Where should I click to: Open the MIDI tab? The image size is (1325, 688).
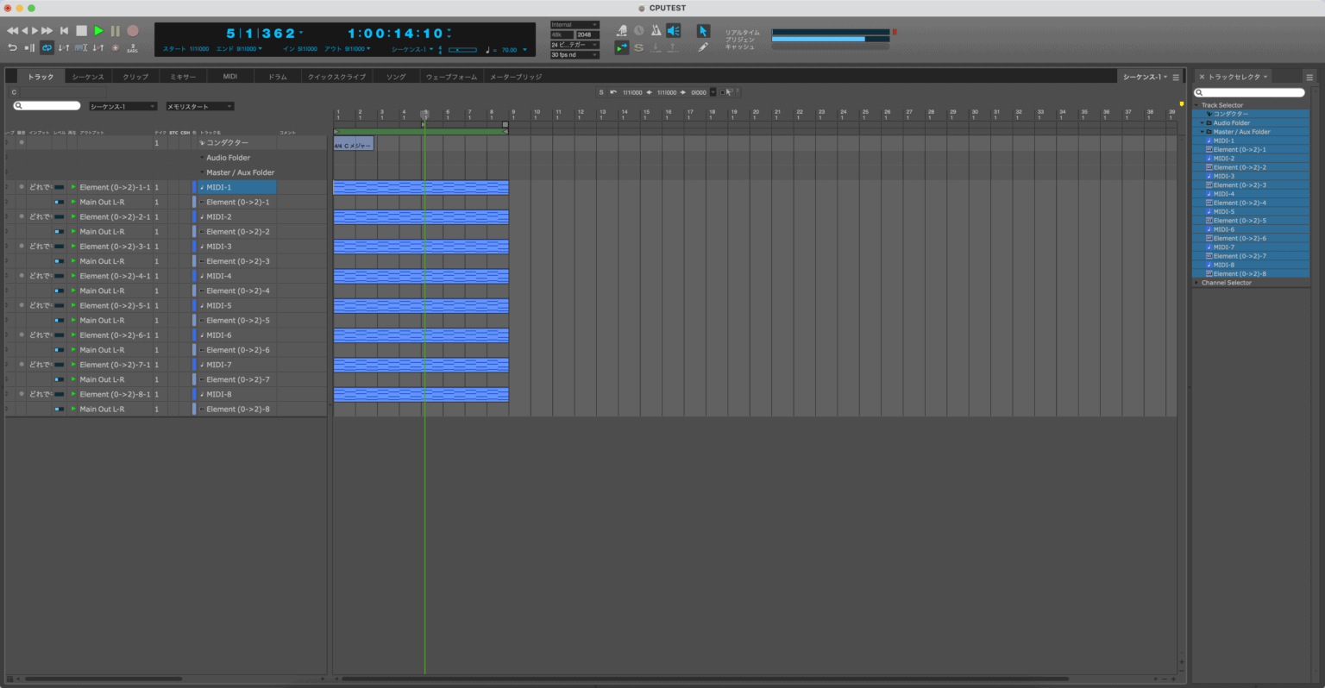230,77
